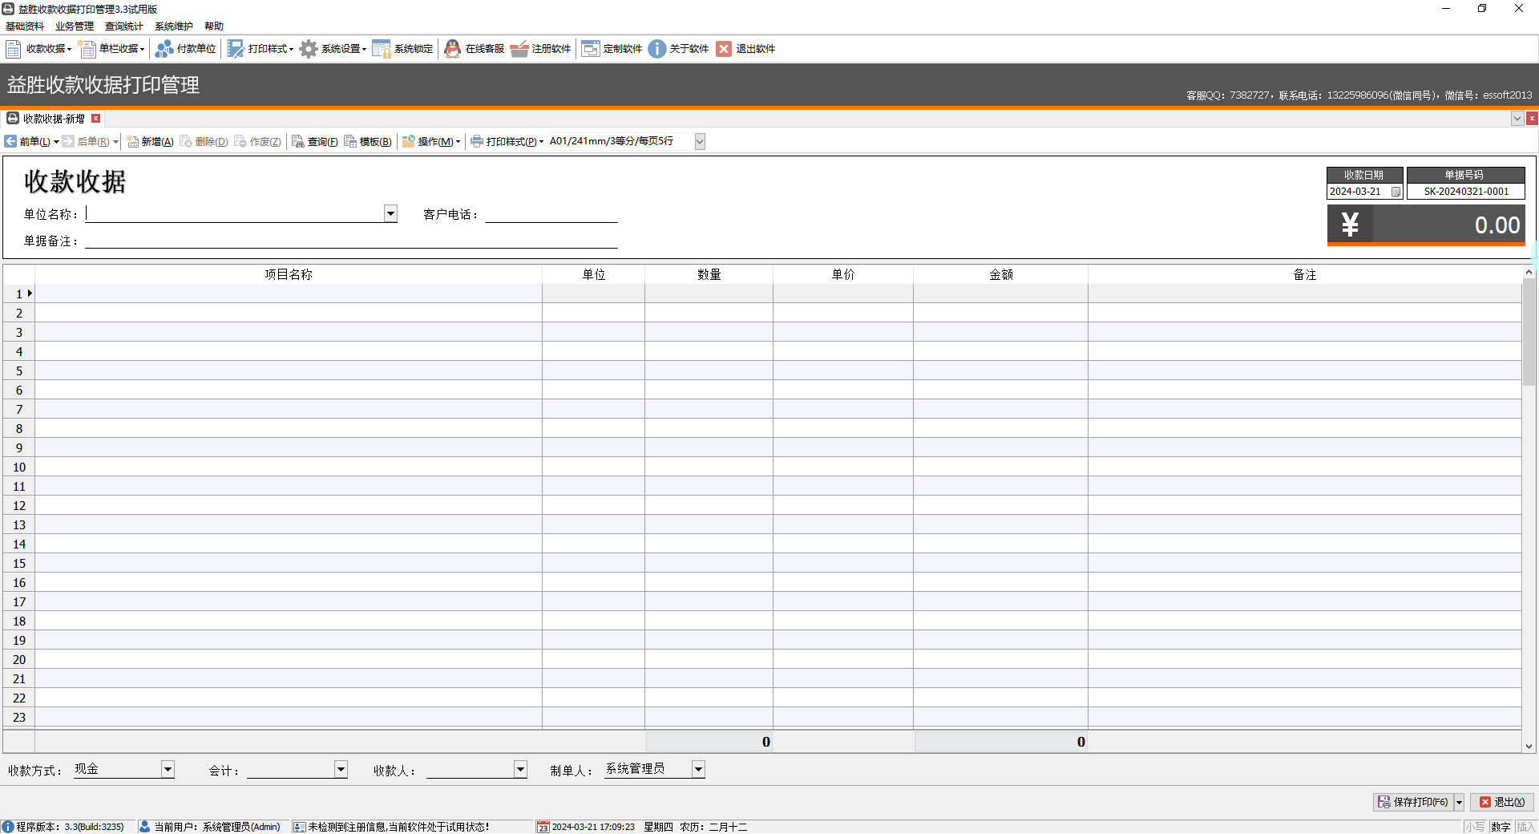Open the 基础资料 menu
The width and height of the screenshot is (1539, 834).
25,26
